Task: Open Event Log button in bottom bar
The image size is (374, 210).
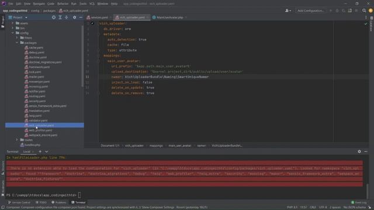Action: pyautogui.click(x=359, y=202)
